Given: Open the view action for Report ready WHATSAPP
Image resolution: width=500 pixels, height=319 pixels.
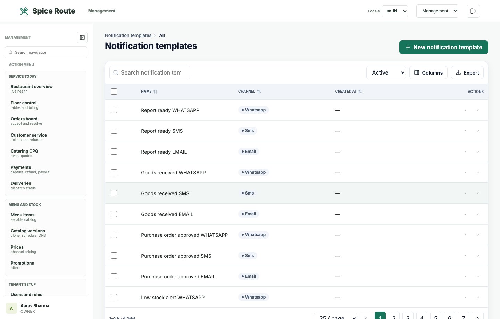Looking at the screenshot, I should pos(466,110).
